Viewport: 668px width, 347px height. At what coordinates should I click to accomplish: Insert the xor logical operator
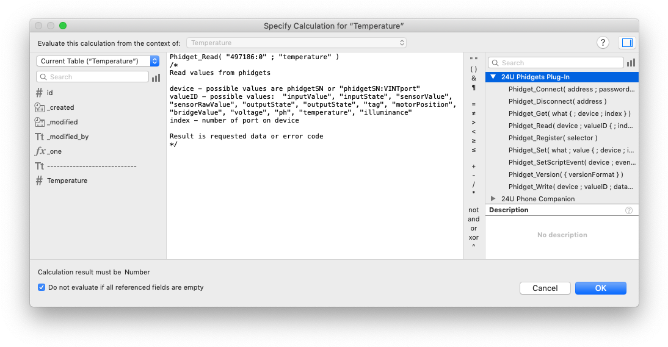tap(474, 237)
